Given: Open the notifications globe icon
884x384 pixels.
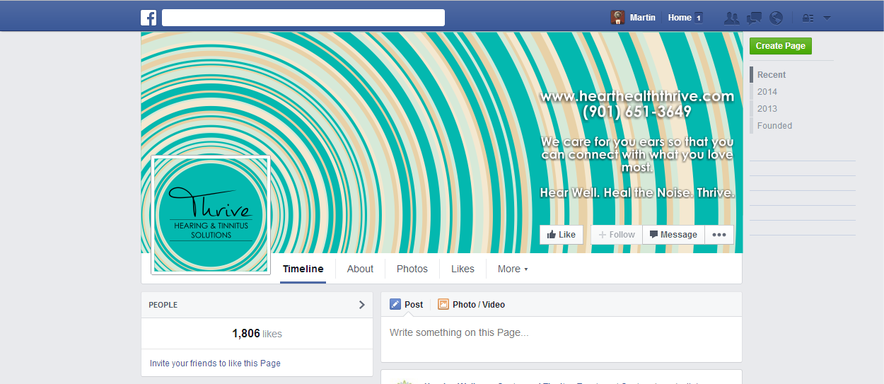Looking at the screenshot, I should (x=776, y=18).
